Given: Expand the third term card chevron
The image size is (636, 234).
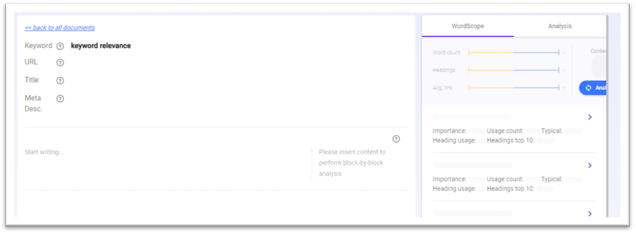Looking at the screenshot, I should tap(590, 214).
